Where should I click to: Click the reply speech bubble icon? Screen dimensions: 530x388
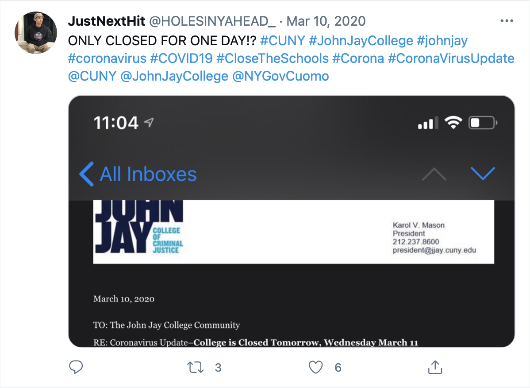tap(76, 367)
